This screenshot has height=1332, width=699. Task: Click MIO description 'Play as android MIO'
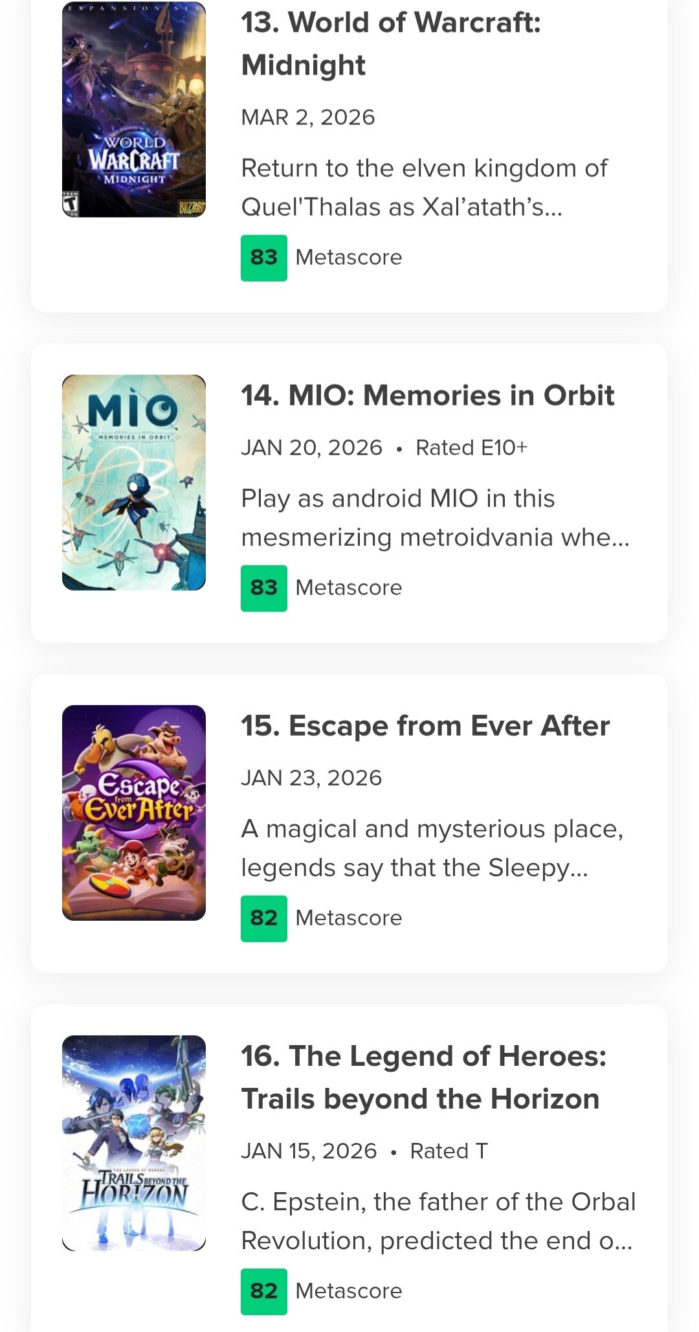click(435, 517)
